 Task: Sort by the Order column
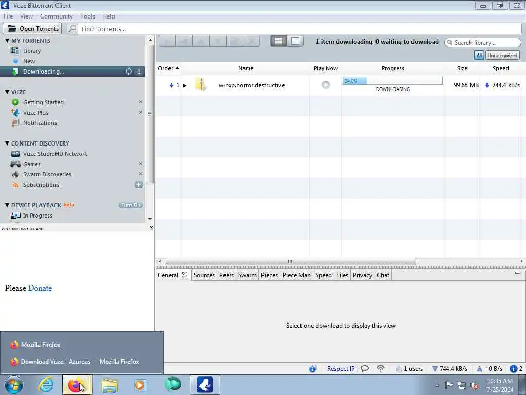(168, 68)
